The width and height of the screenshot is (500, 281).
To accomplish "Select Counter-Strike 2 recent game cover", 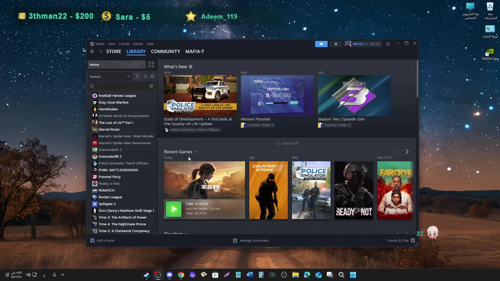I will pyautogui.click(x=268, y=190).
